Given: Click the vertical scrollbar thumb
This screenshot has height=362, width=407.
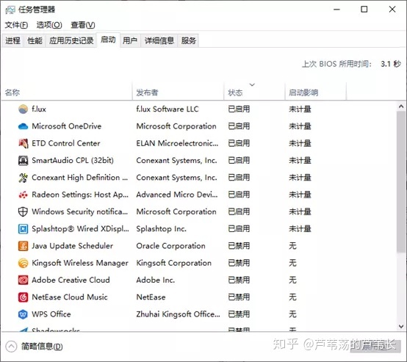Looking at the screenshot, I should 401,181.
